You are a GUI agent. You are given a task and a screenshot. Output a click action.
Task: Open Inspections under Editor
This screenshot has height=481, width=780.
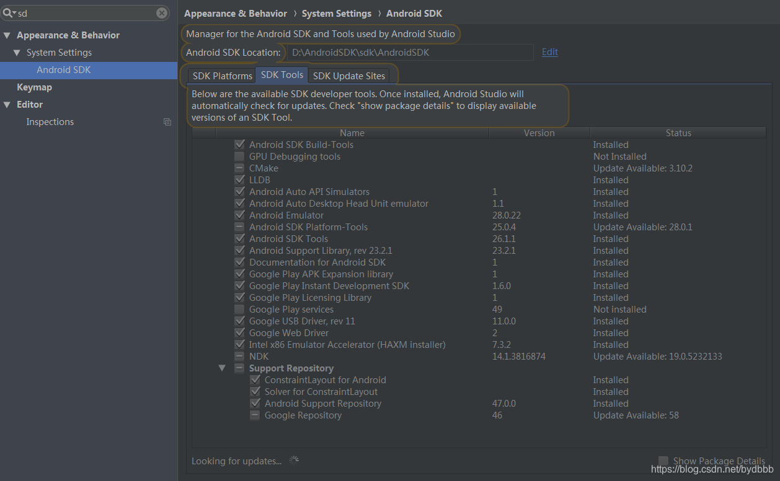[x=50, y=122]
